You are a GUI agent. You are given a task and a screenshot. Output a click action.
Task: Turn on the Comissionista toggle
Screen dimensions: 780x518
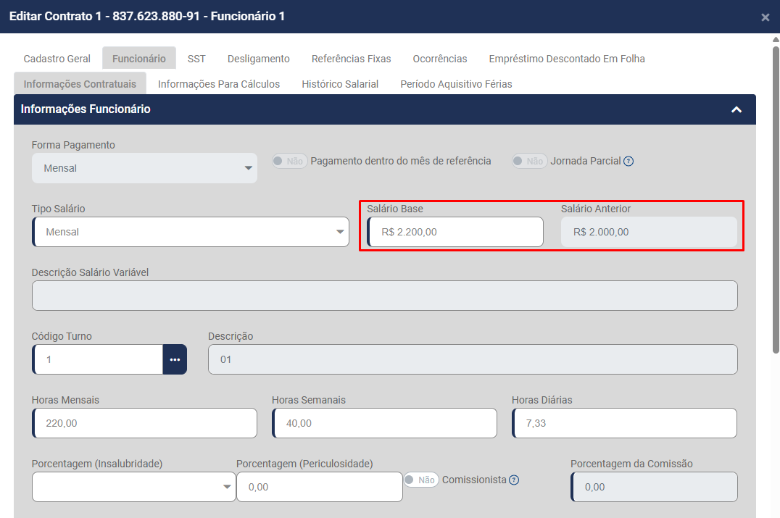click(x=421, y=480)
